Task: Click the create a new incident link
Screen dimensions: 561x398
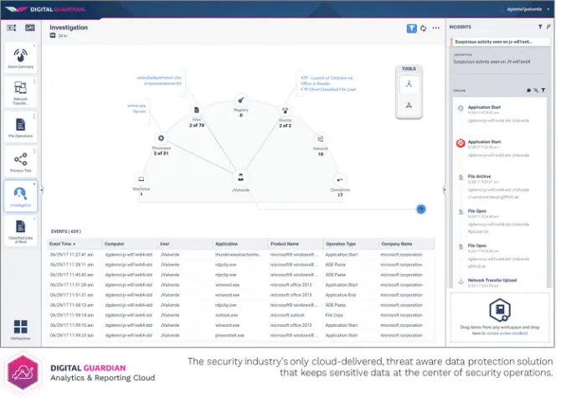Action: click(507, 333)
